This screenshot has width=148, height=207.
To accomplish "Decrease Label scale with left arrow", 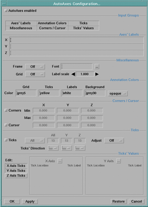I will click(x=73, y=74).
